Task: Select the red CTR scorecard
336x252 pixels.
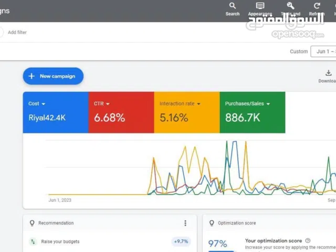Action: point(121,112)
